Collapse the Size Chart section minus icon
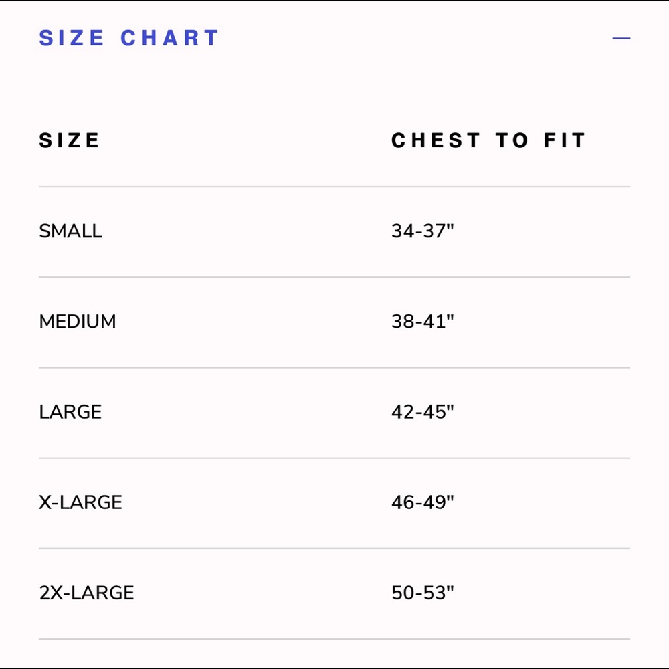This screenshot has width=669, height=669. click(621, 38)
